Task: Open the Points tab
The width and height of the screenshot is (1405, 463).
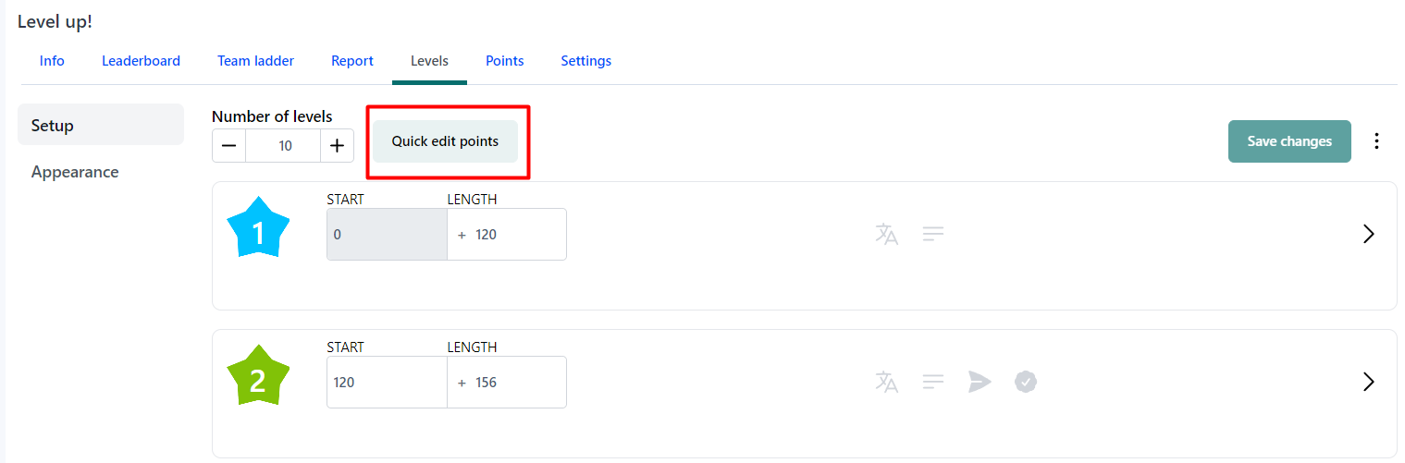Action: pyautogui.click(x=504, y=61)
